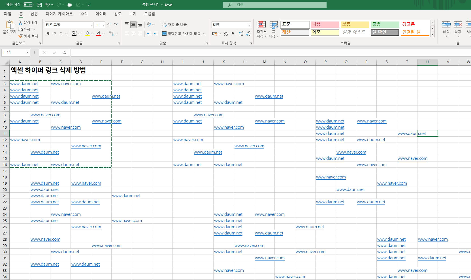This screenshot has height=280, width=471.
Task: Toggle Italic (가) formatting
Action: pos(55,34)
